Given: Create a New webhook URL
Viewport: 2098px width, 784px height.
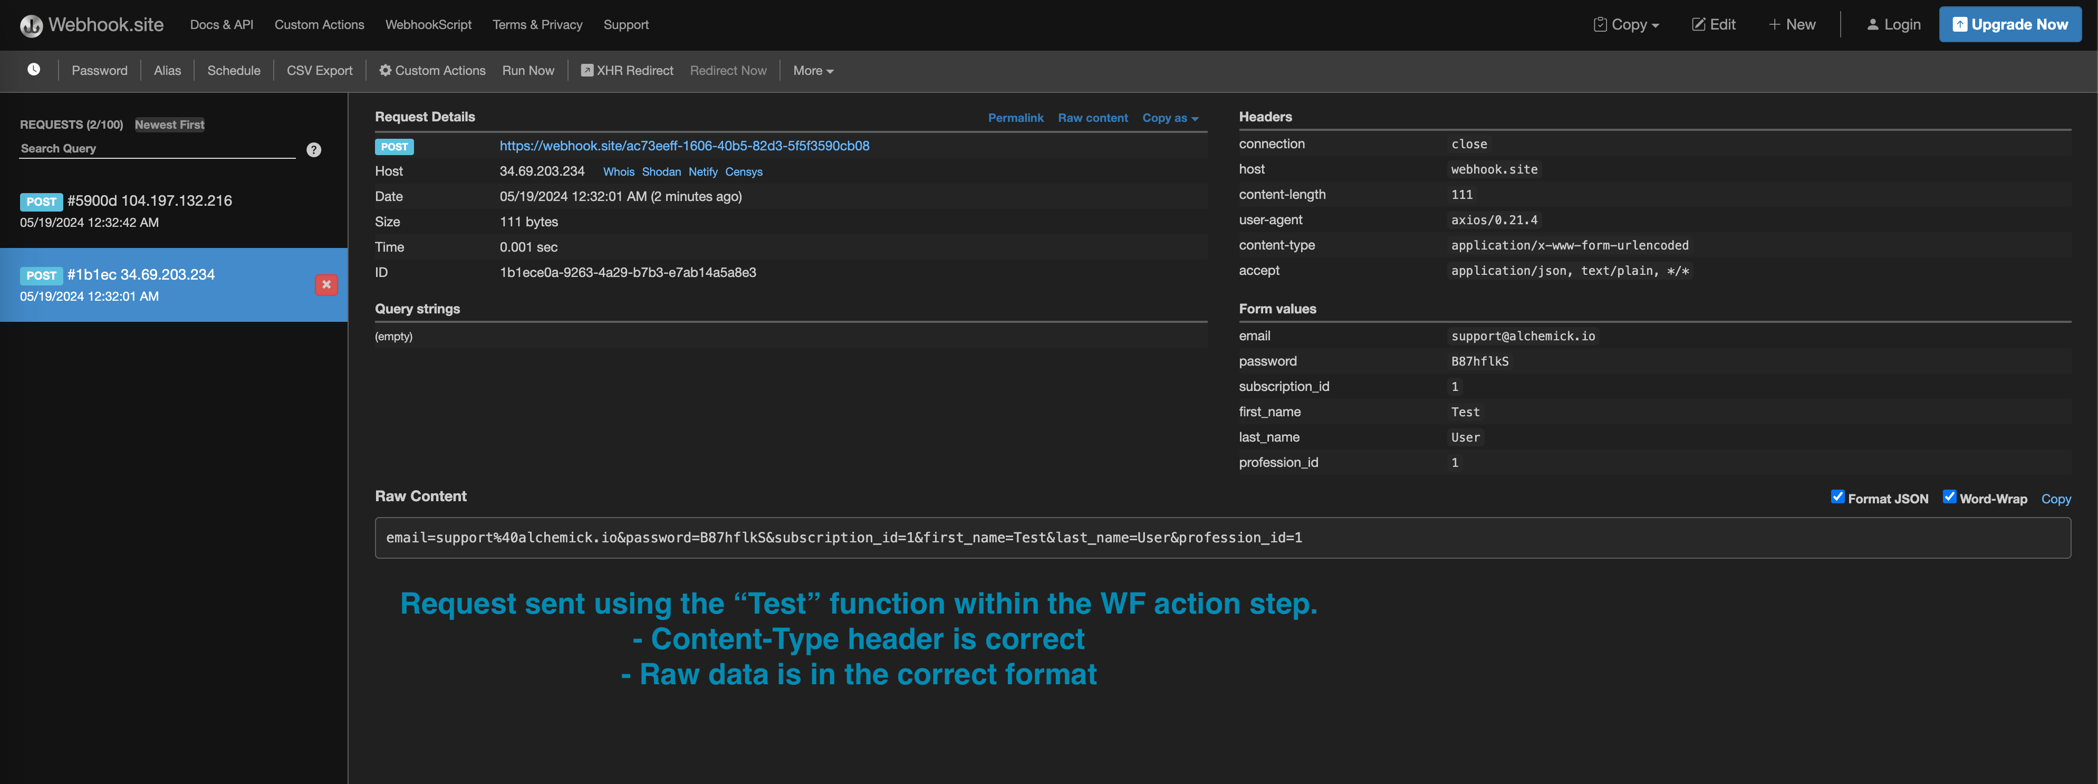Looking at the screenshot, I should (x=1792, y=24).
